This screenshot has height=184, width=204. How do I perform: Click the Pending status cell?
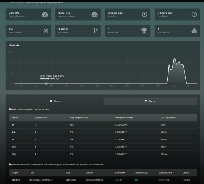(x=186, y=180)
